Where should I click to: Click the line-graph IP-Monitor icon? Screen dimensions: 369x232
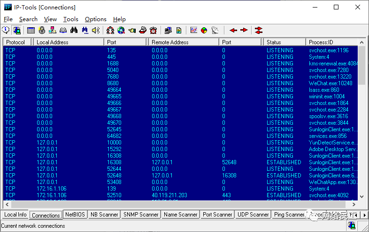194,30
